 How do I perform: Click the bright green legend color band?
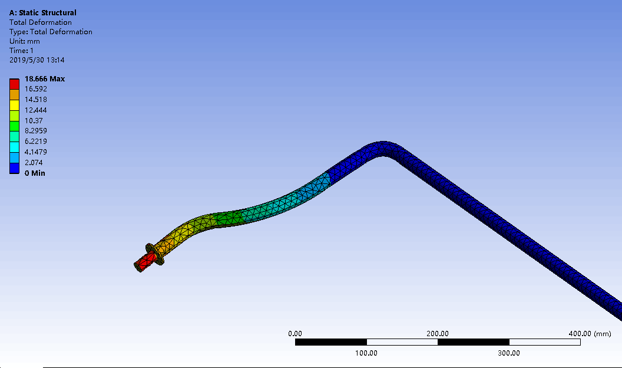coord(14,126)
